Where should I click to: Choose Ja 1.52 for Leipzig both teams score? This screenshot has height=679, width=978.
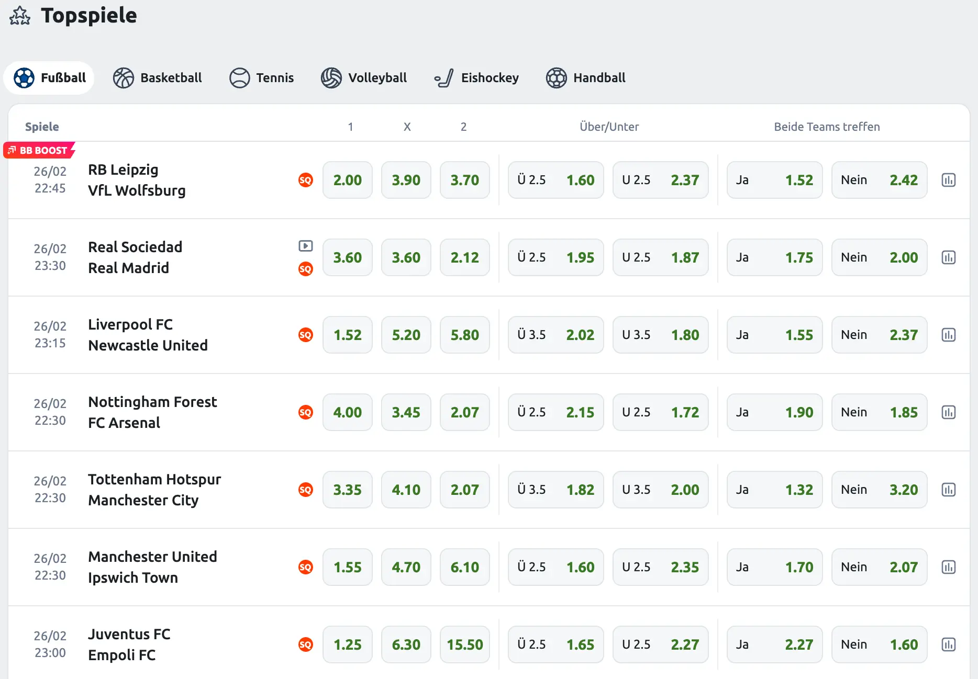pos(775,180)
